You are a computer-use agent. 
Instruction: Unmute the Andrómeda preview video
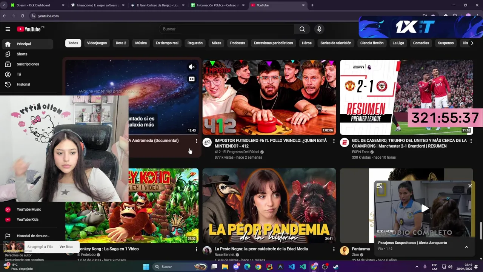[x=192, y=67]
